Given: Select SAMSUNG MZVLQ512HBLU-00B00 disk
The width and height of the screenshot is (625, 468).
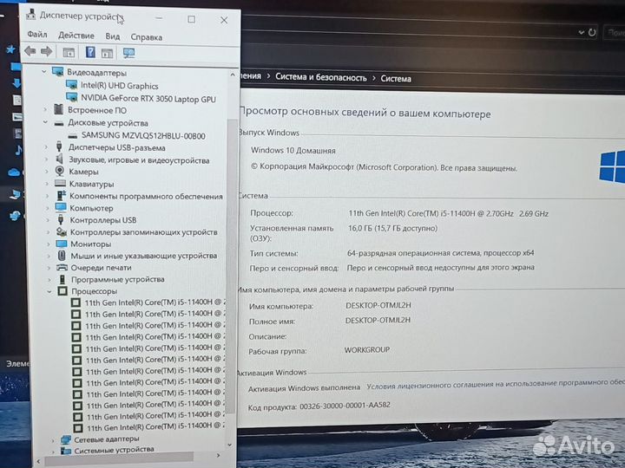Looking at the screenshot, I should coord(143,135).
